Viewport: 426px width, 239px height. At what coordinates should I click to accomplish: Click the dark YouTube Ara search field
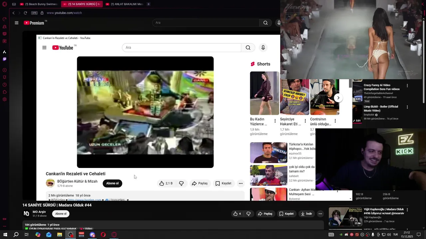coord(206,23)
